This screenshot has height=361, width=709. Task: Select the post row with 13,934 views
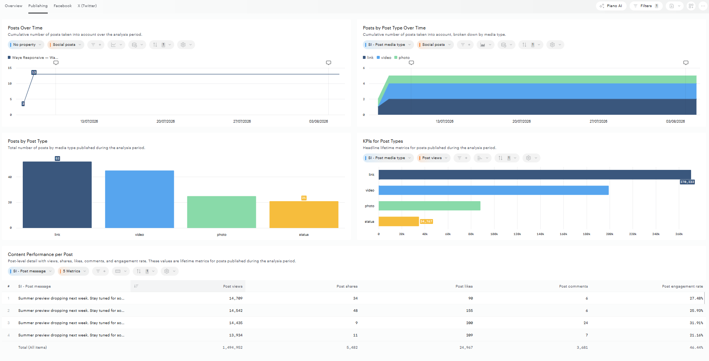354,335
